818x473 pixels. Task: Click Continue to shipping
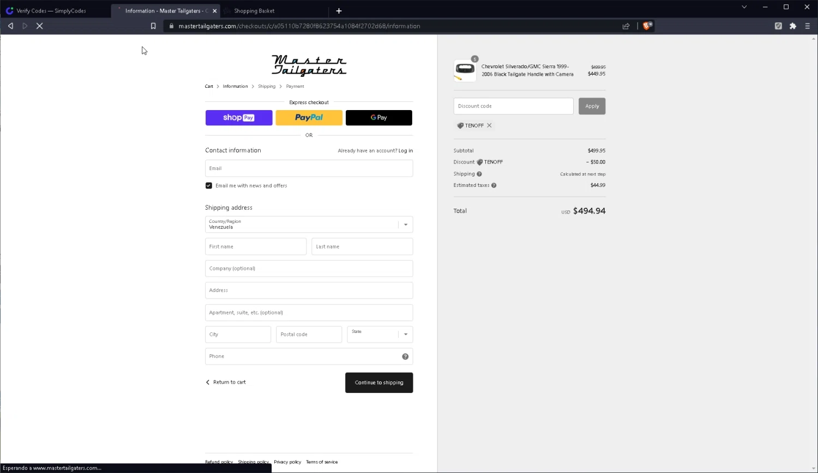[x=379, y=383]
